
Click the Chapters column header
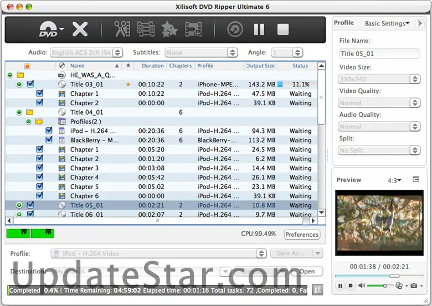coord(180,66)
